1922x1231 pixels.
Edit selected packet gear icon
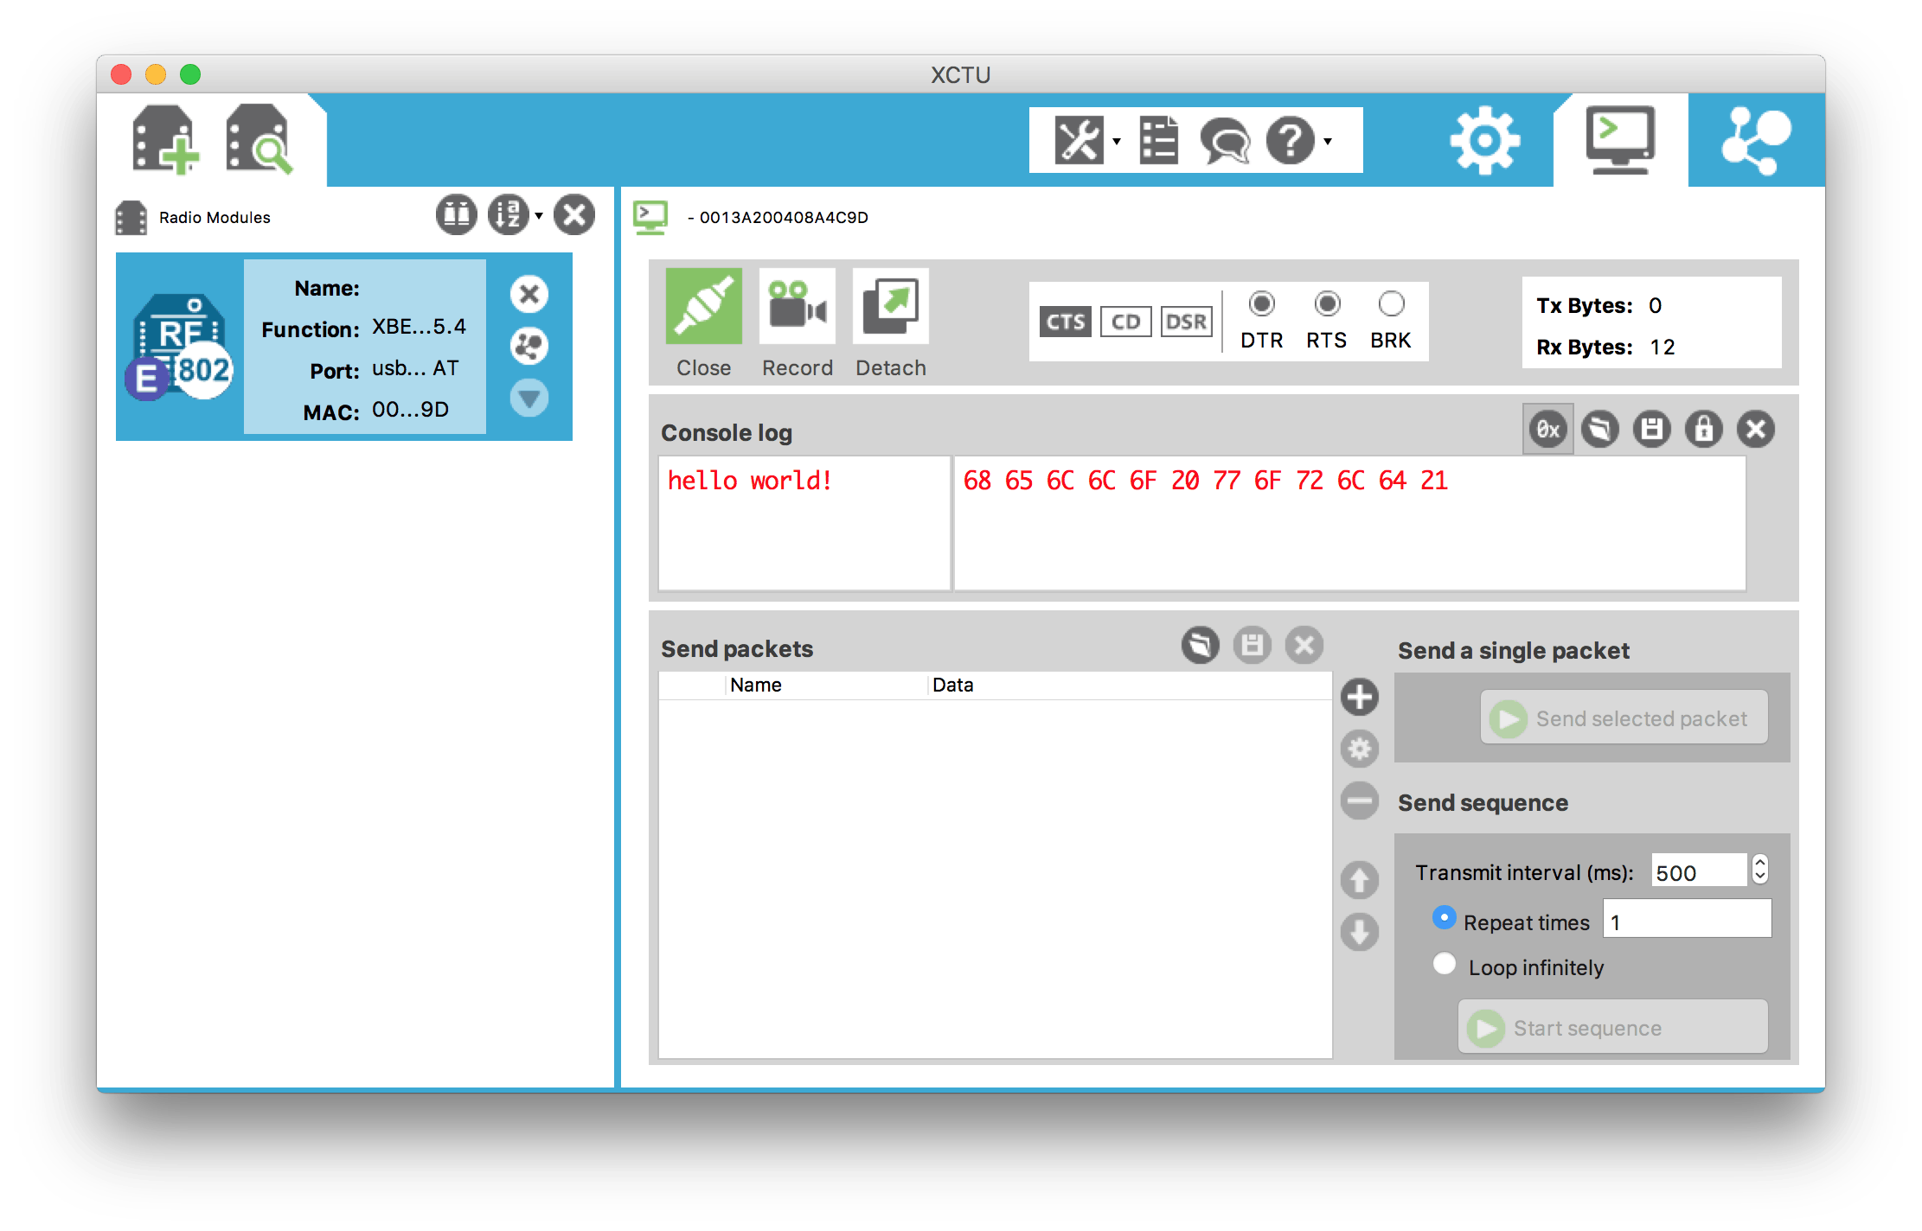(1360, 749)
